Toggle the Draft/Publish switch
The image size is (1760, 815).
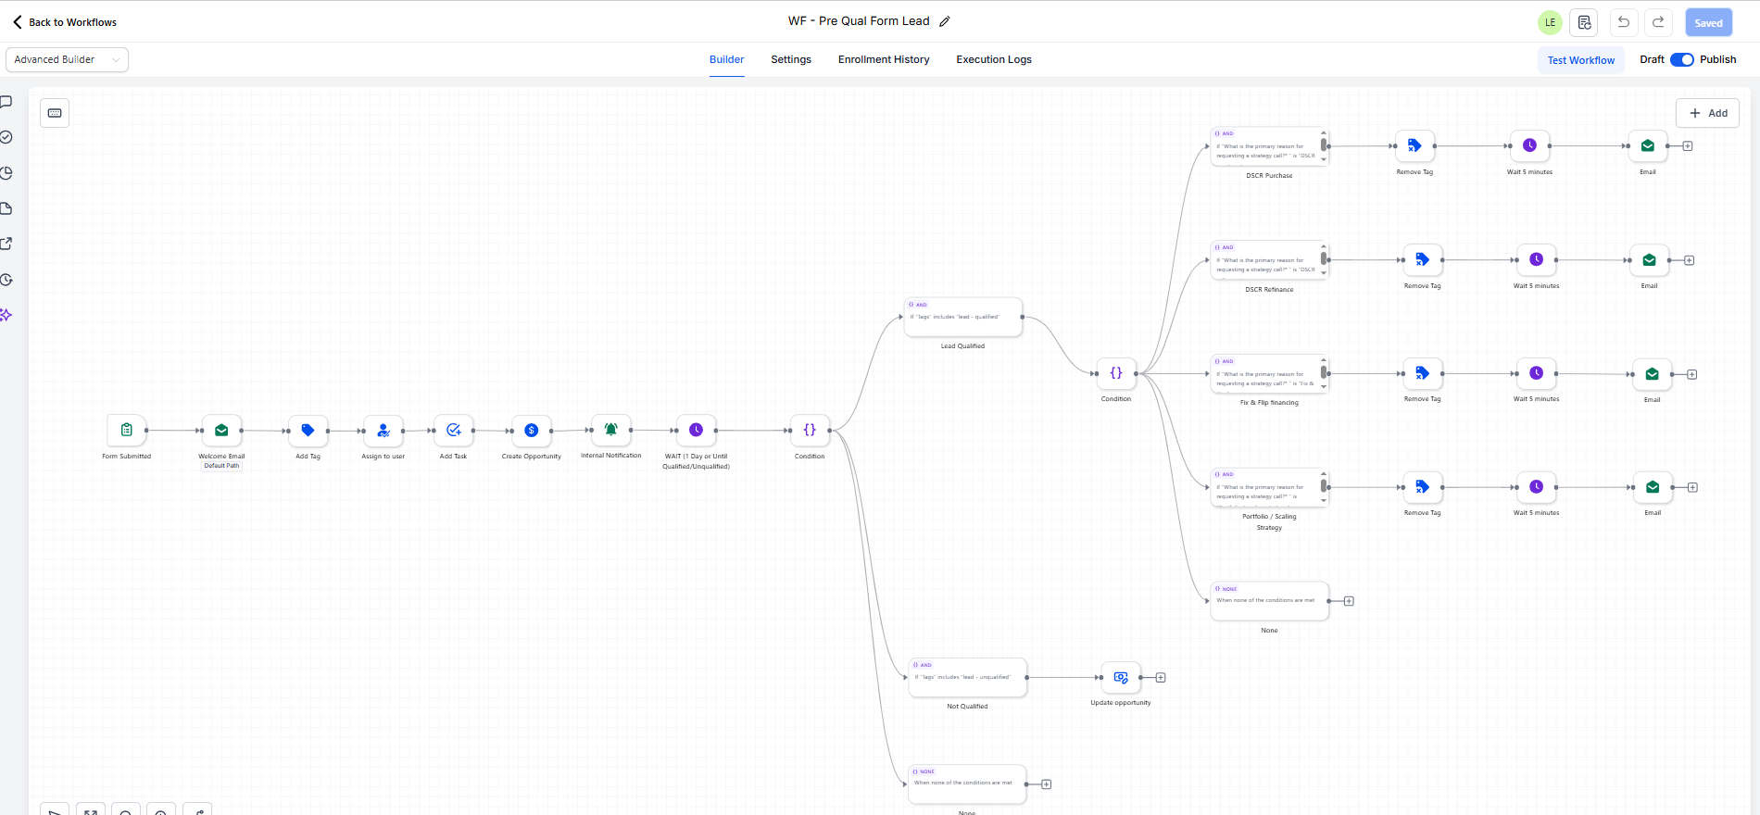1681,59
